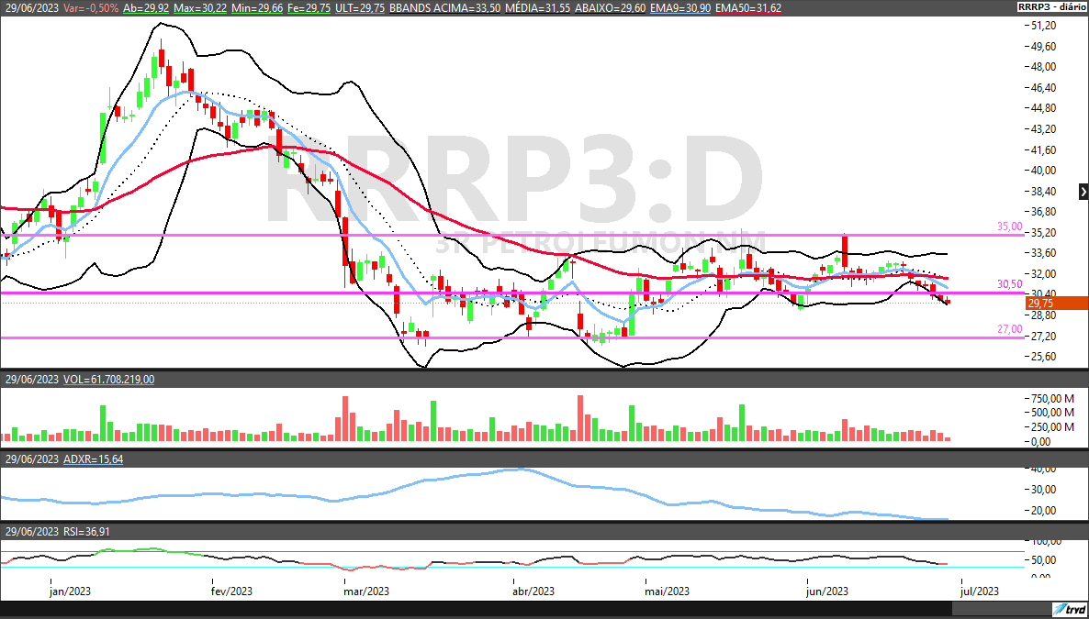Click the trvd logo icon

(x=1069, y=610)
